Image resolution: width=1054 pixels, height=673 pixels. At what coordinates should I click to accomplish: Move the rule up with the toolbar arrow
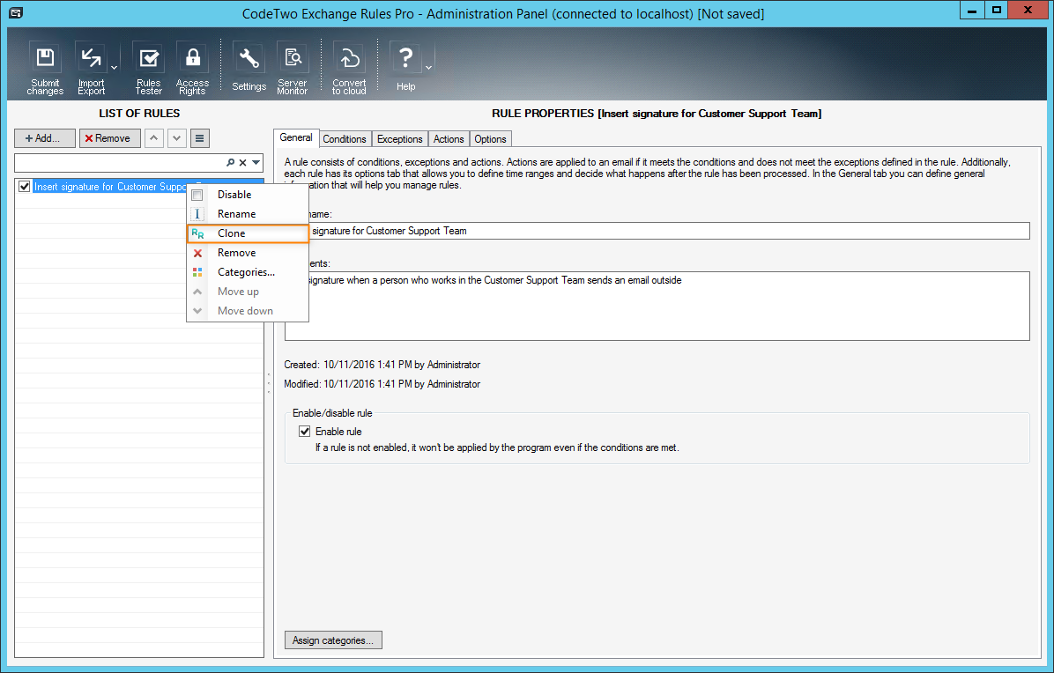[x=154, y=138]
